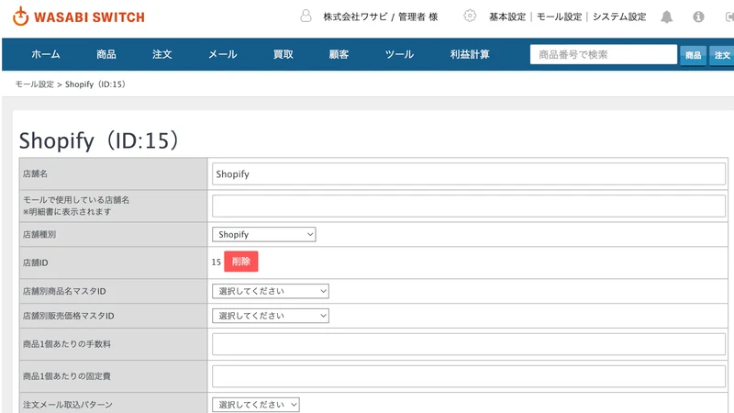Click the user name 株式会社ワサビ / 管理者 様
Screen dimensions: 734x413
pos(380,17)
